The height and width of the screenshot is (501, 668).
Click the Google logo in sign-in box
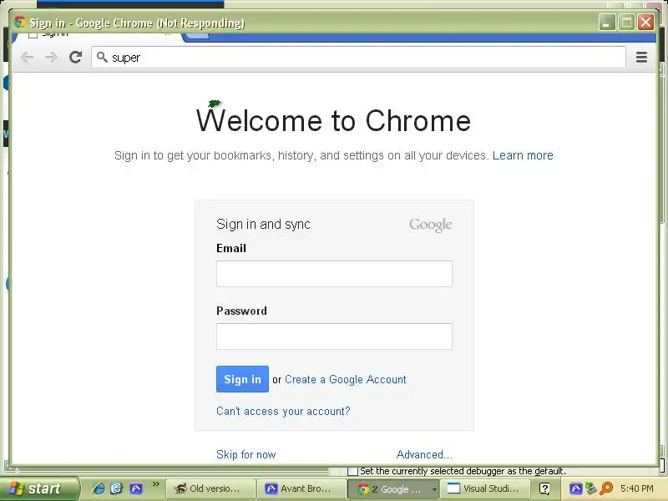click(x=430, y=225)
